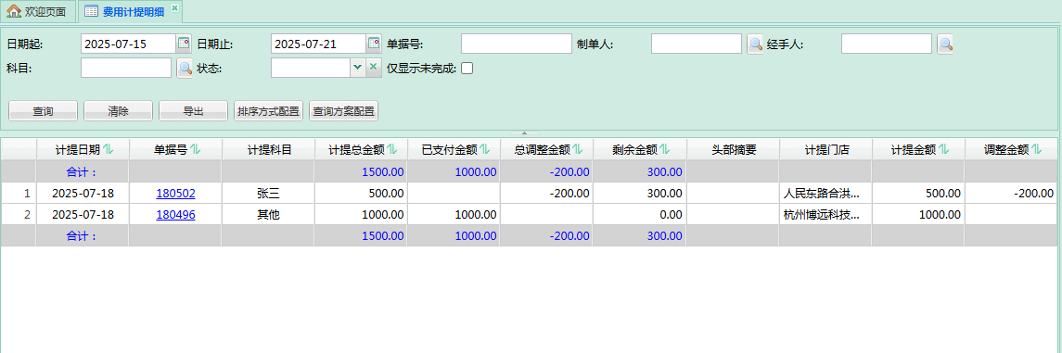This screenshot has width=1062, height=353.
Task: Sort by 计提日期 column arrows
Action: (109, 150)
